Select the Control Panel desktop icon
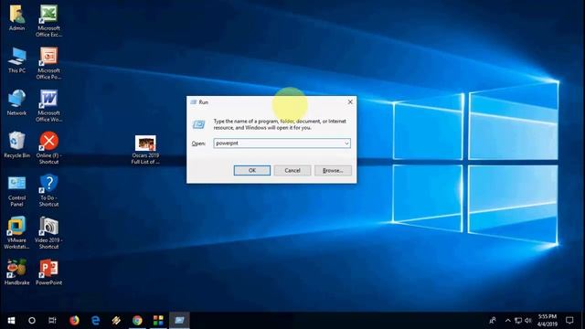The width and height of the screenshot is (585, 329). tap(16, 191)
